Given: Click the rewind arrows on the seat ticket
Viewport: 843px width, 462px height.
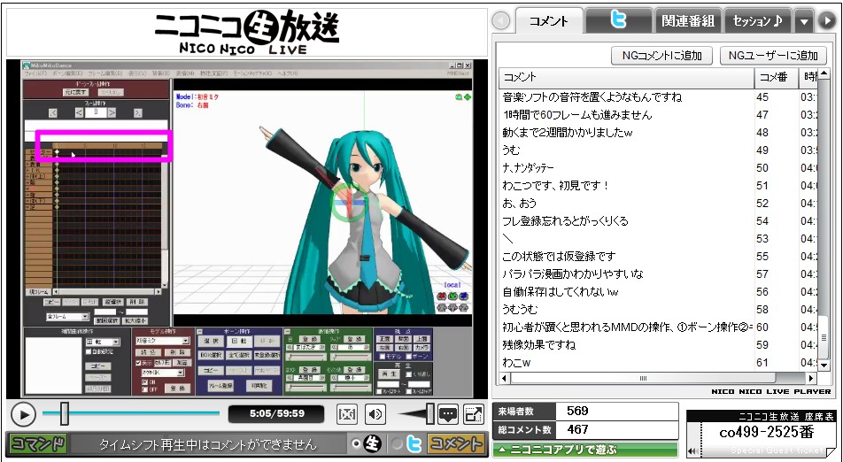Looking at the screenshot, I should point(693,451).
